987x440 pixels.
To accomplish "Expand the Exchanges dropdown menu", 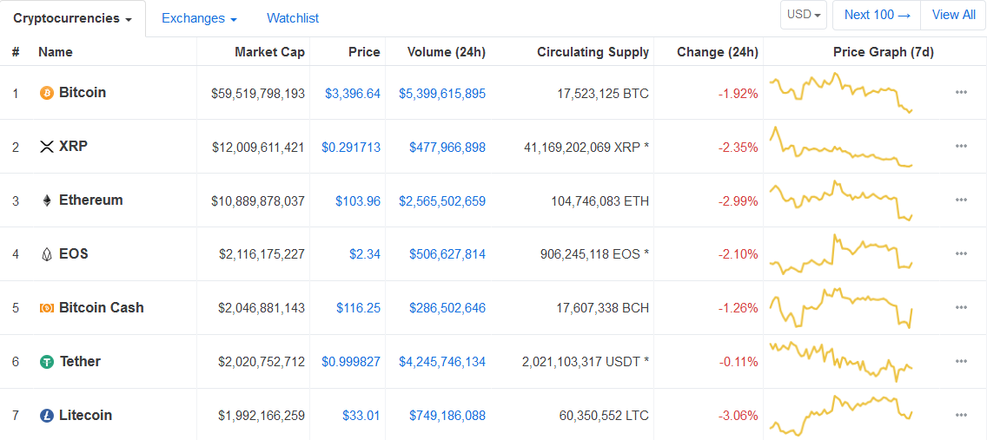I will coord(199,18).
